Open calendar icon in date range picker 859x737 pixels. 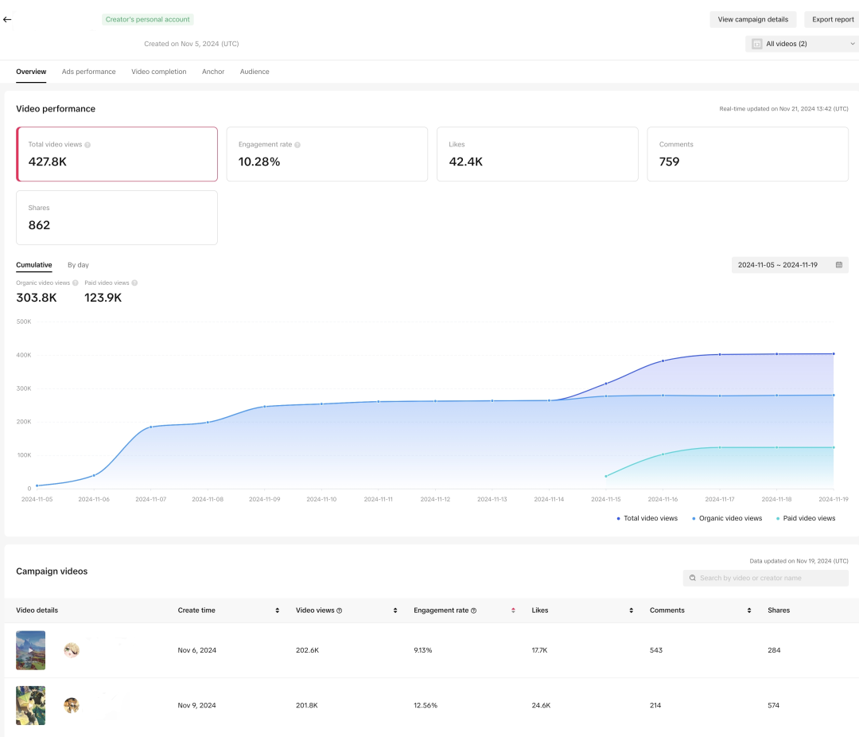click(x=839, y=265)
